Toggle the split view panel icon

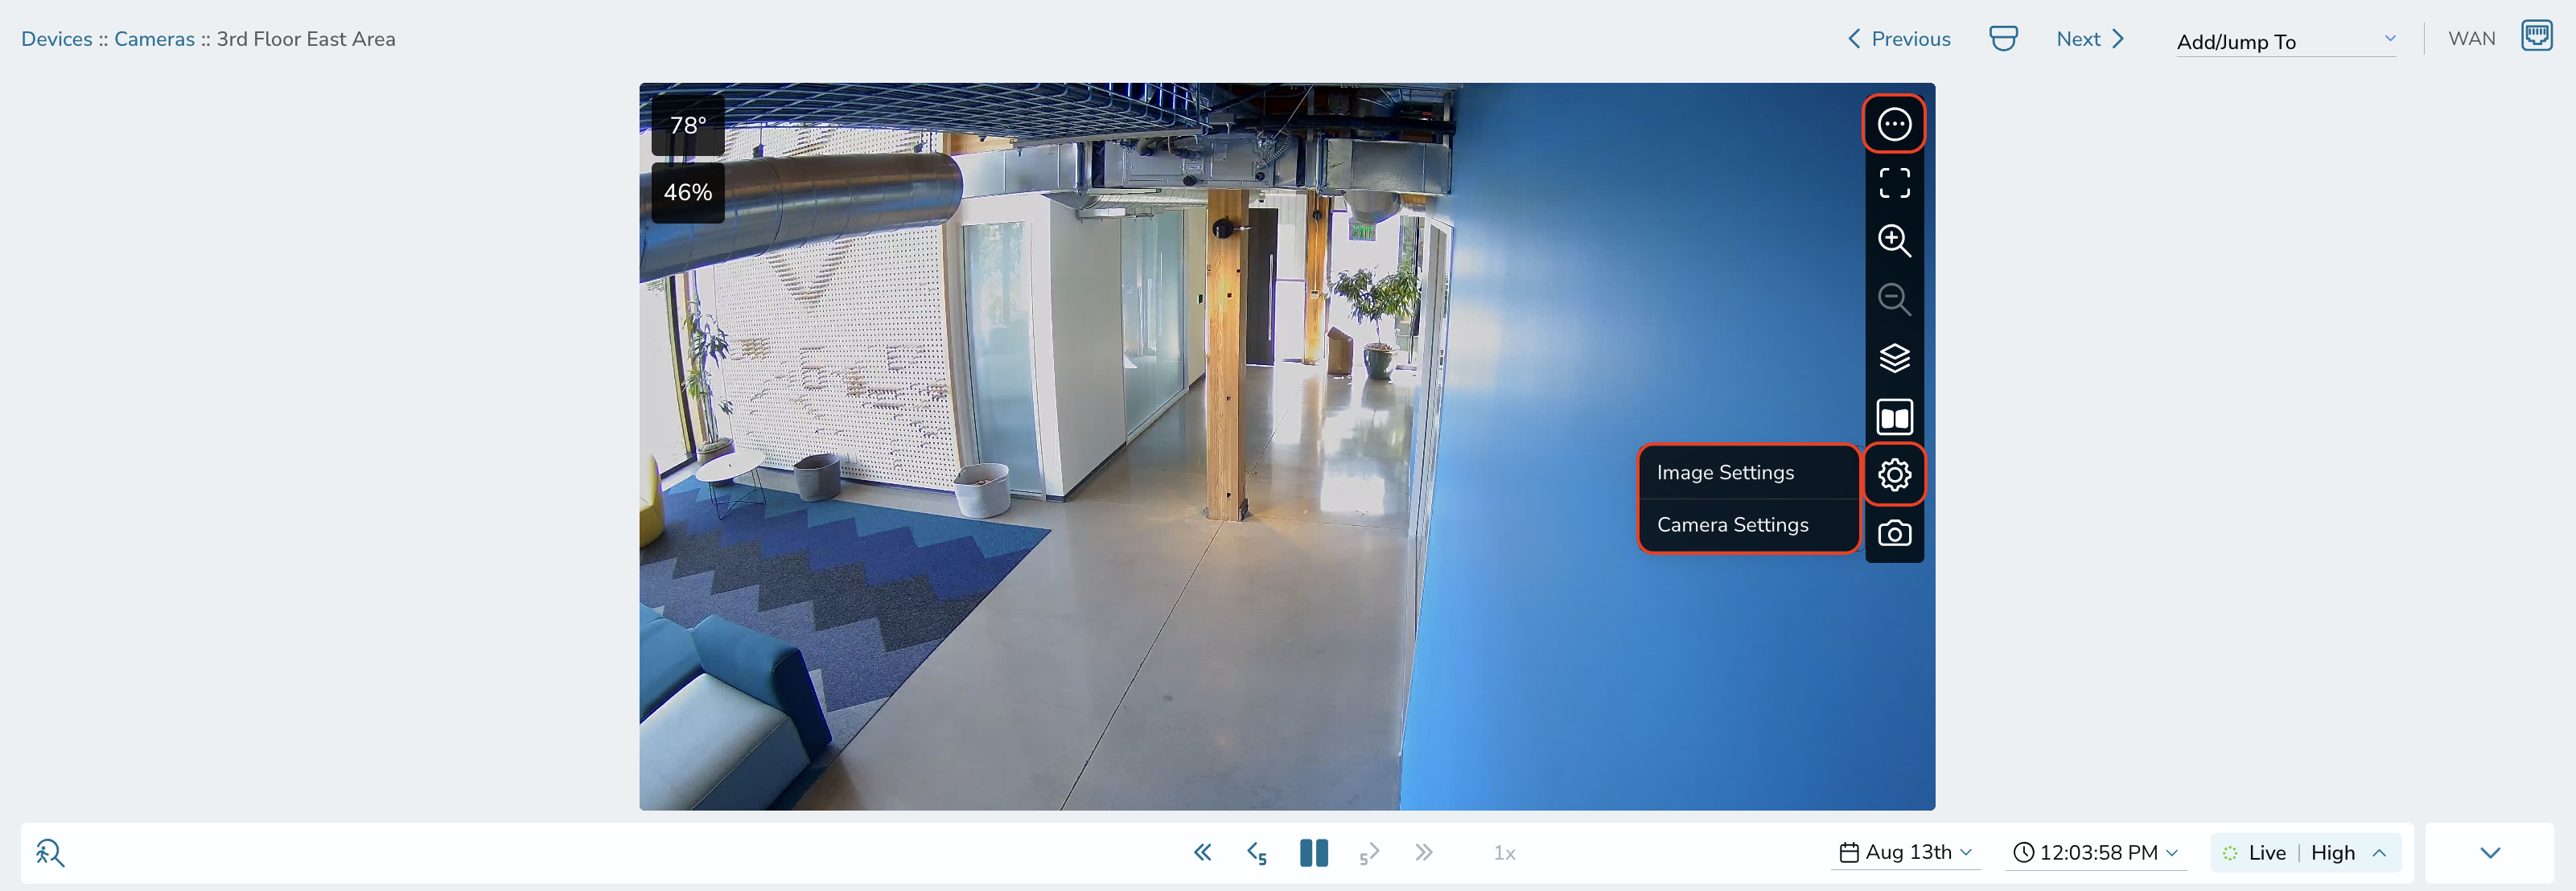(x=1894, y=417)
